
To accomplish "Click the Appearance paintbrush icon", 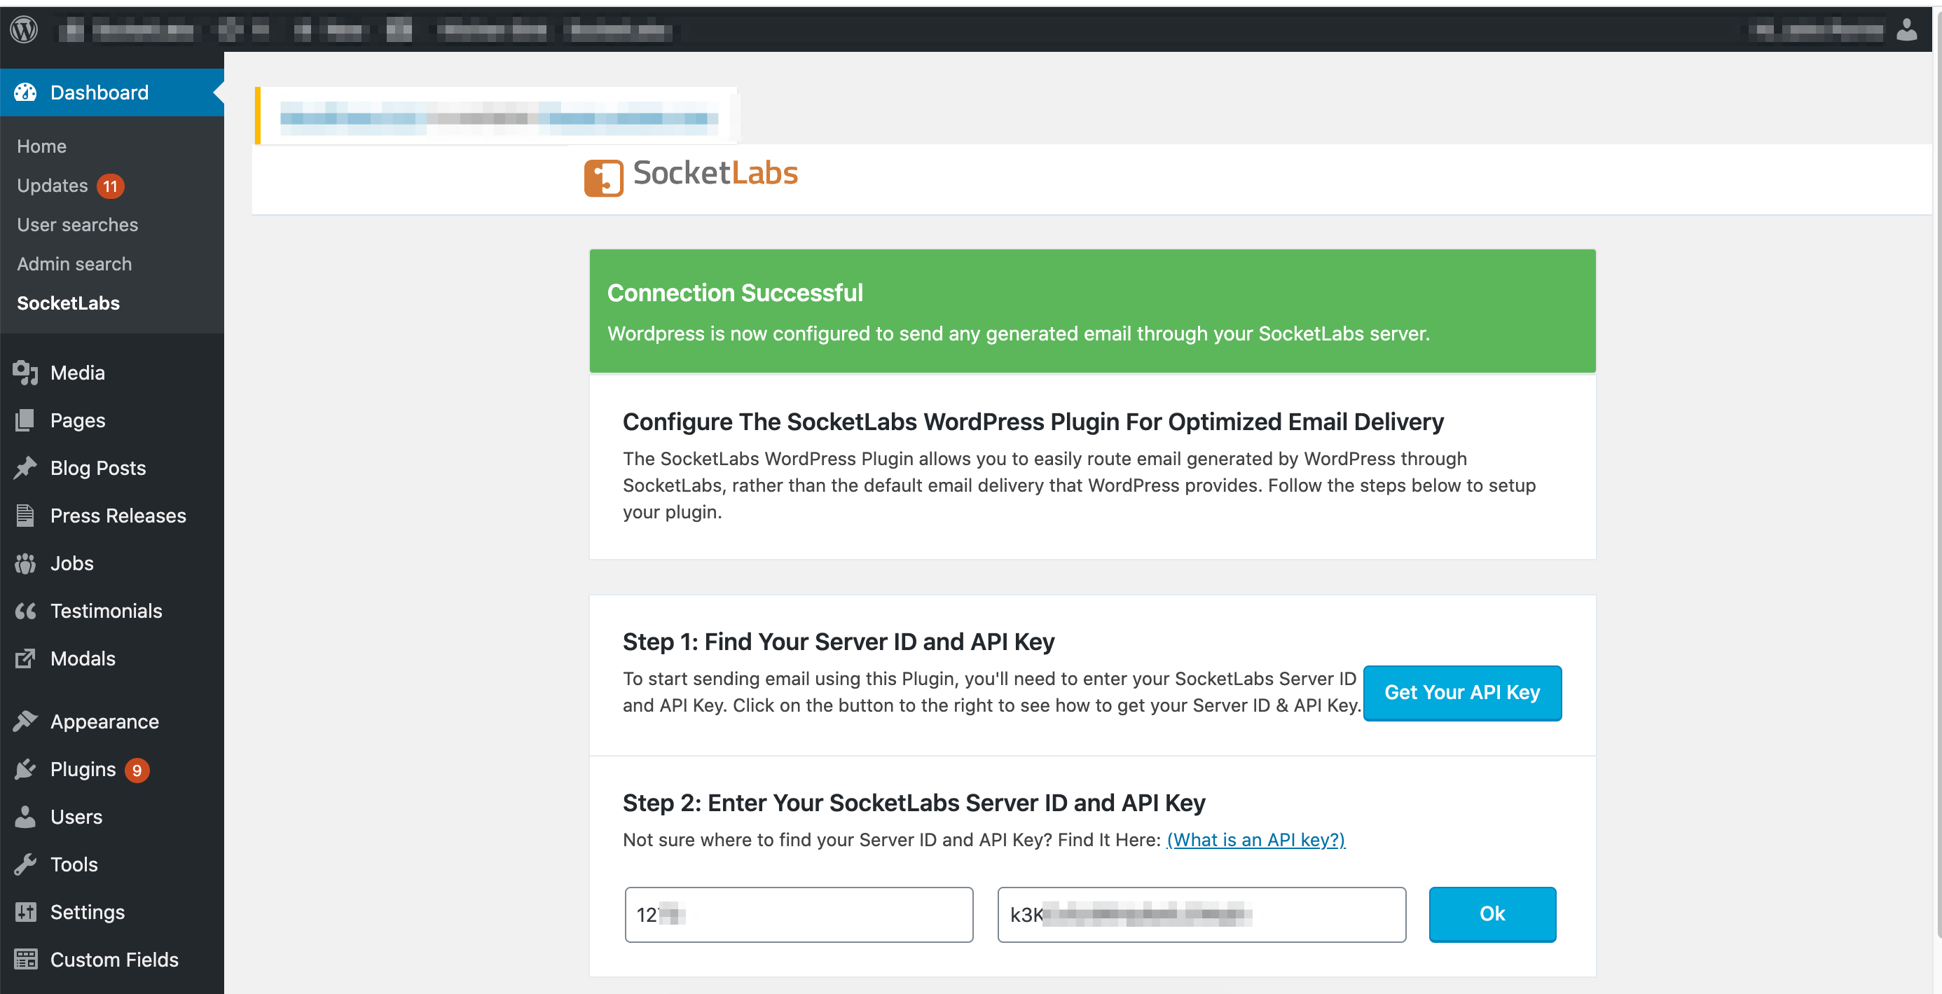I will (25, 722).
